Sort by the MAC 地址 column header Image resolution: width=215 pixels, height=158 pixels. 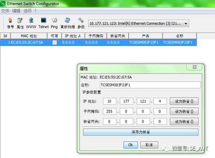[x=29, y=36]
